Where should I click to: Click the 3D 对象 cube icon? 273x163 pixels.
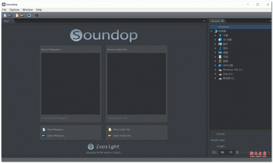[220, 40]
